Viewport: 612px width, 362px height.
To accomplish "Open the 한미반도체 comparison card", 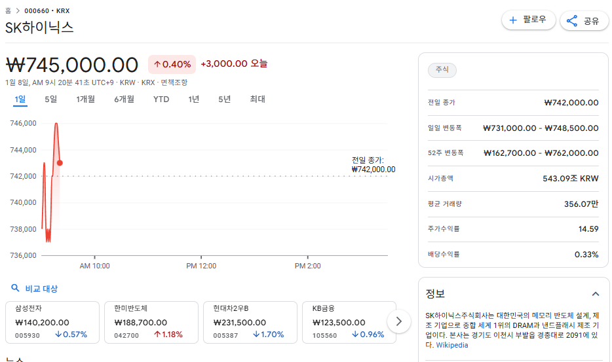I will 151,322.
